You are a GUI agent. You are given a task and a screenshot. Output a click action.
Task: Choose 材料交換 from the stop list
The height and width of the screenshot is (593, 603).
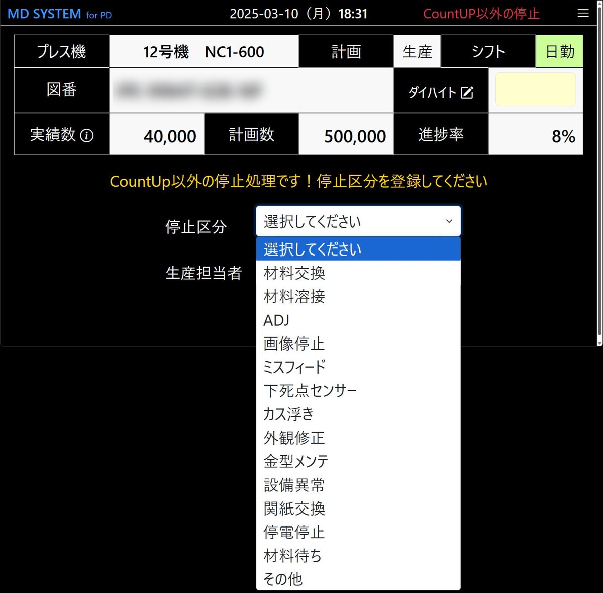pos(358,273)
